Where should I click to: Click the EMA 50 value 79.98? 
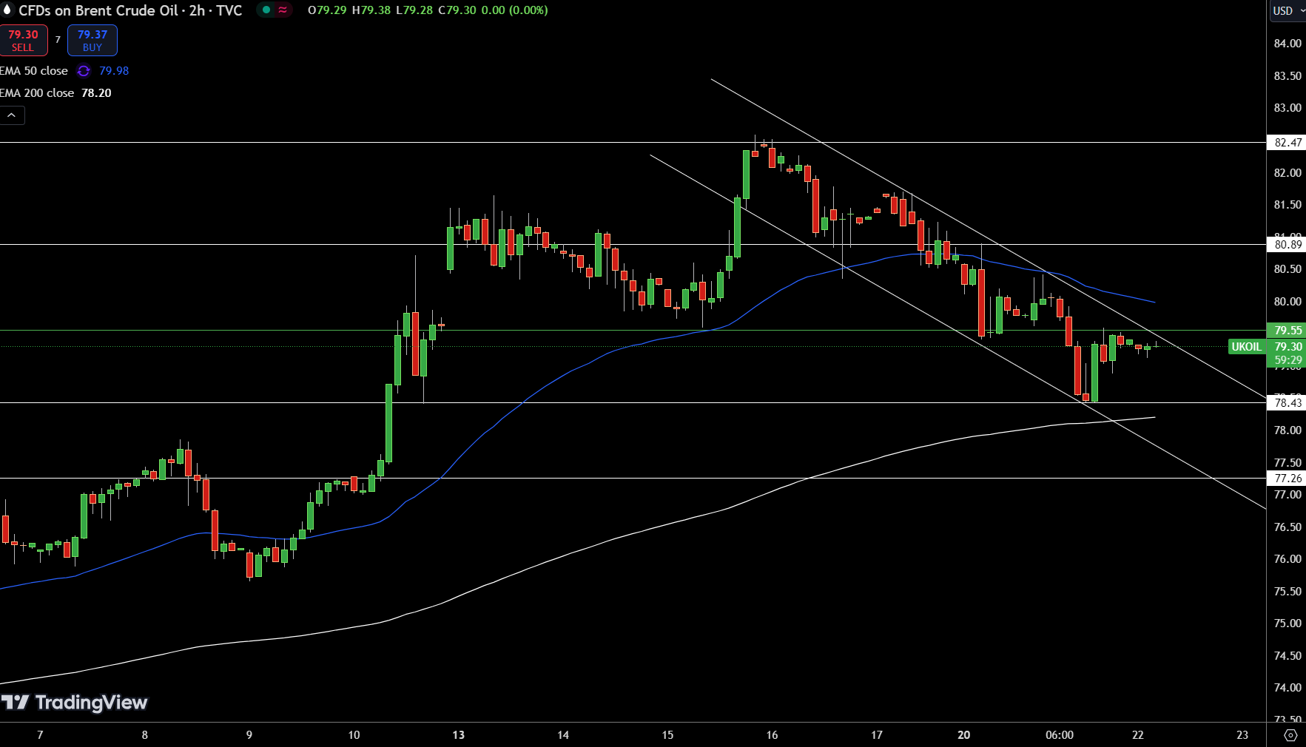pos(114,71)
